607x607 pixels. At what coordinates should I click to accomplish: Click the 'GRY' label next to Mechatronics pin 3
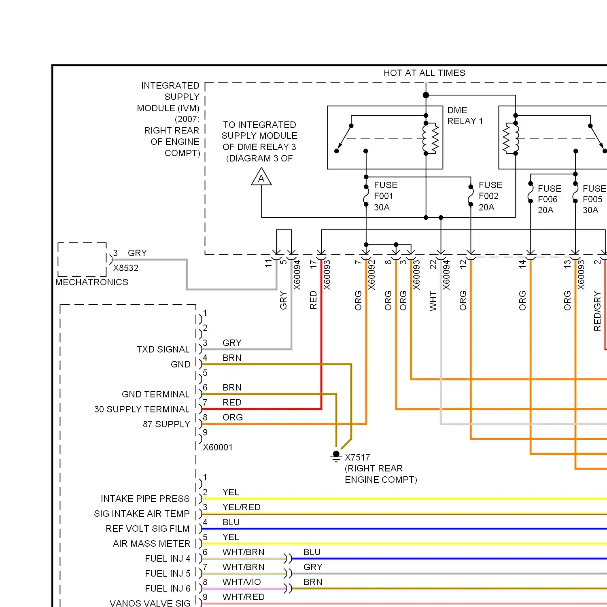pyautogui.click(x=137, y=253)
